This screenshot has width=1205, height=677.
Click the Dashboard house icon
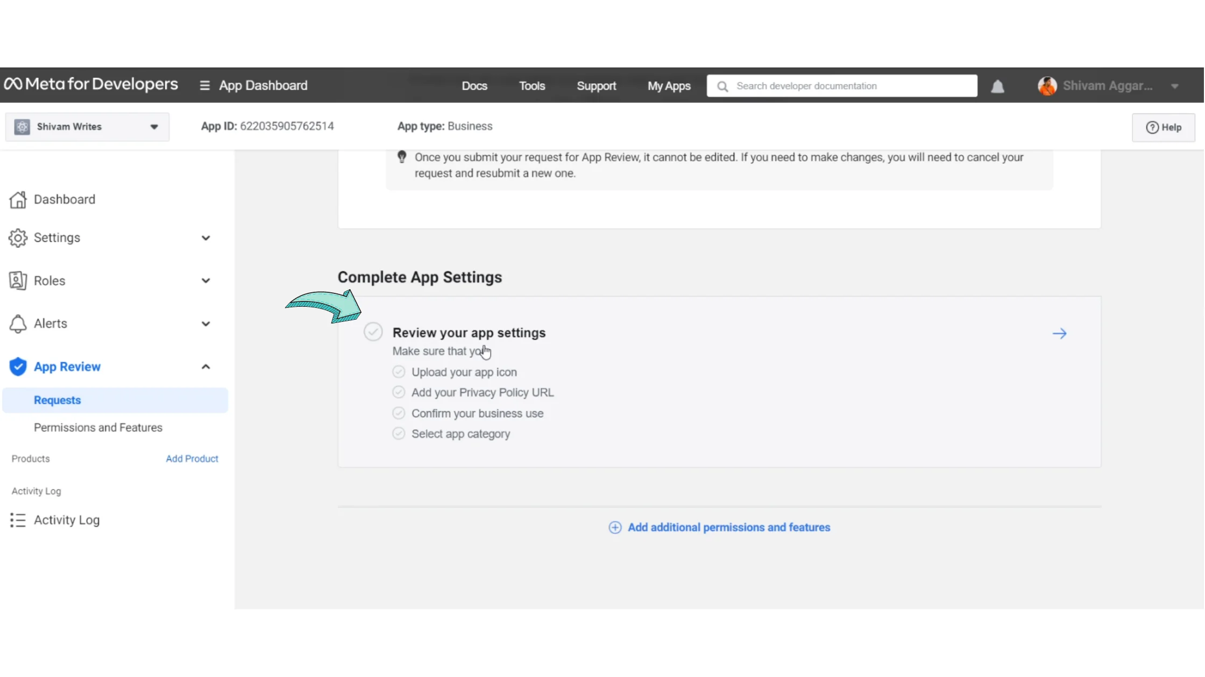(x=18, y=199)
